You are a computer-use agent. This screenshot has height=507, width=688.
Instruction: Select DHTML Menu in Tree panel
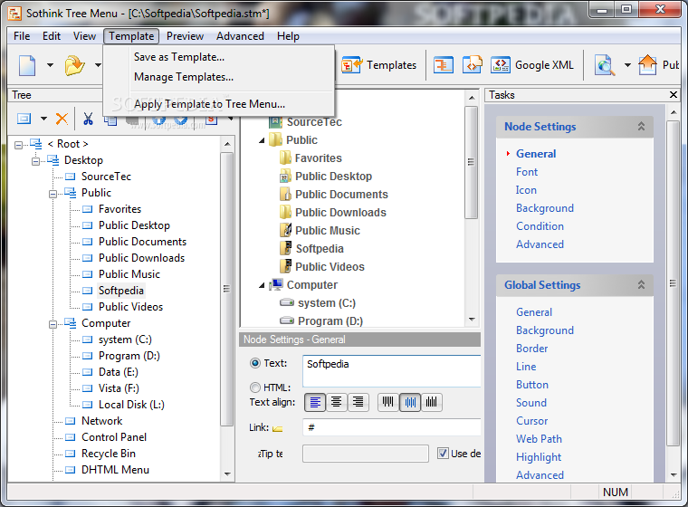coord(115,470)
